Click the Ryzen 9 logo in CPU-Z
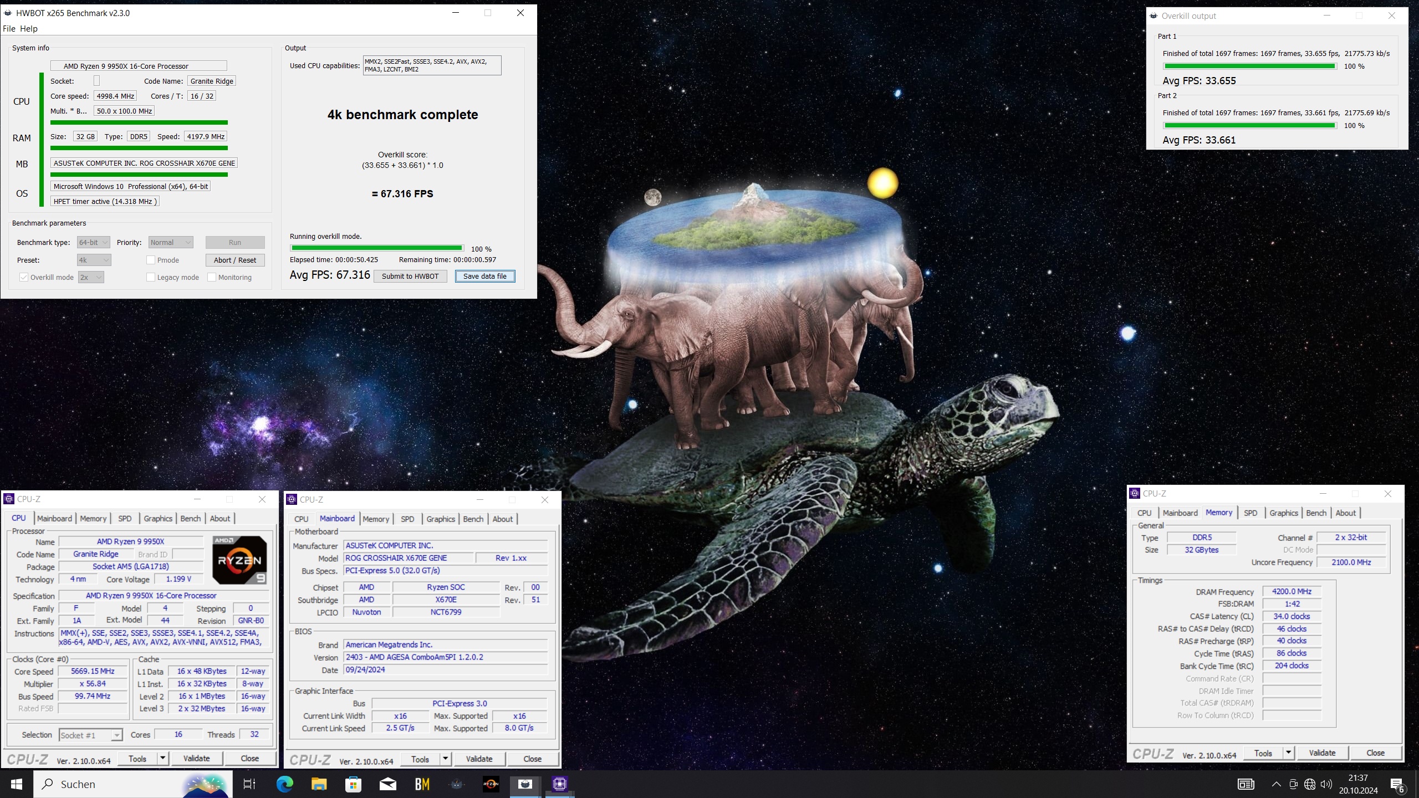This screenshot has width=1419, height=798. (240, 560)
